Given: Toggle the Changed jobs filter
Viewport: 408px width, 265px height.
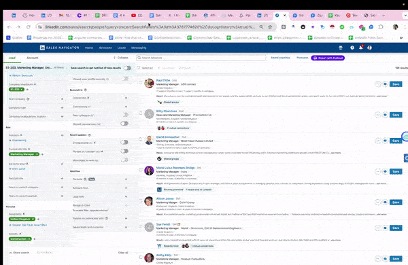Looking at the screenshot, I should tap(124, 142).
